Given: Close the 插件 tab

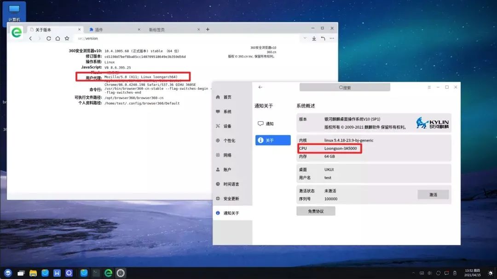Looking at the screenshot, I should 139,29.
